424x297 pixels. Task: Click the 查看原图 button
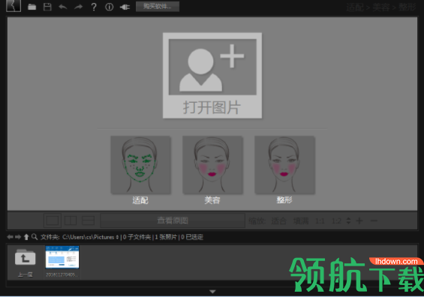173,220
